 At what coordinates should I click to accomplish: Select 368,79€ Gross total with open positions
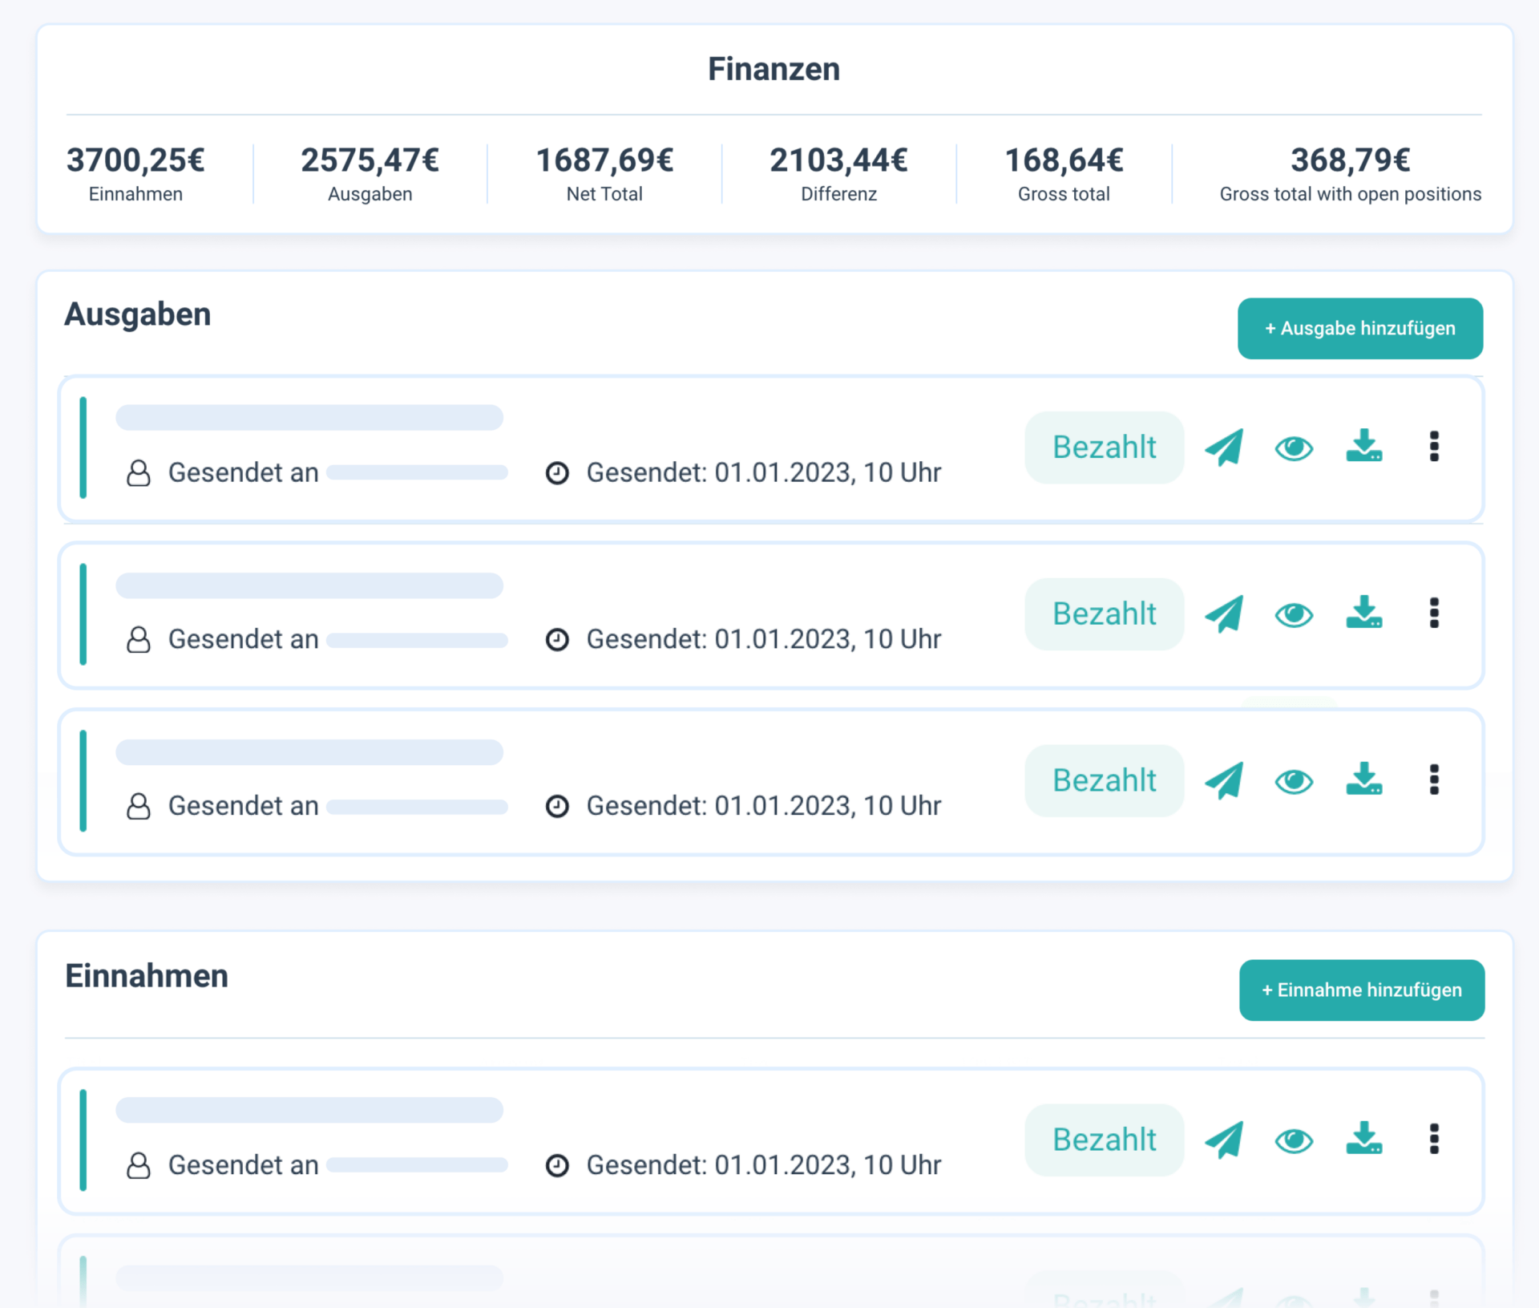tap(1351, 160)
